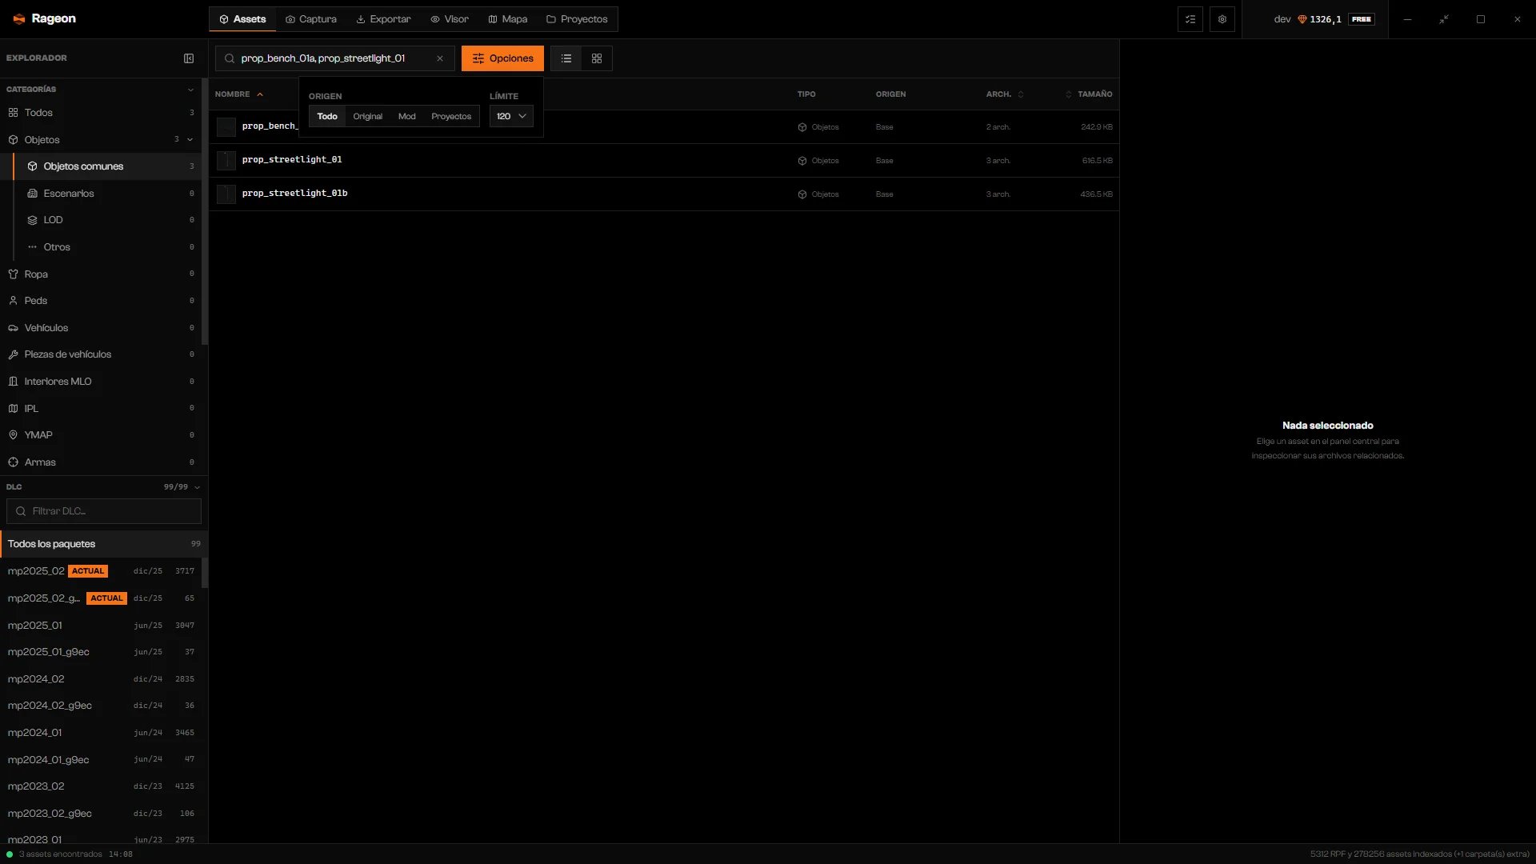Select Proyectos origin filter
Screen dimensions: 1536x864
(451, 116)
